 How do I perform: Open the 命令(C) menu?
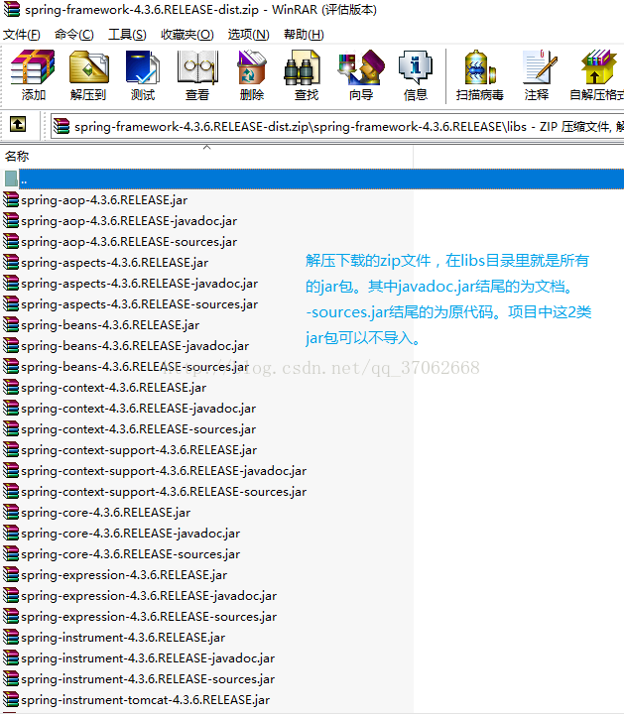coord(73,35)
